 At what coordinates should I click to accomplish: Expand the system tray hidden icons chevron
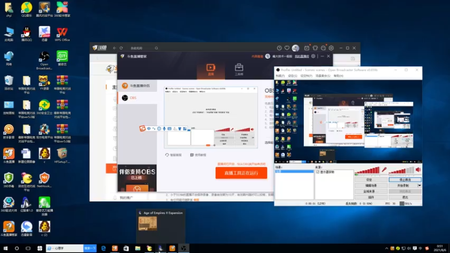[386, 249]
